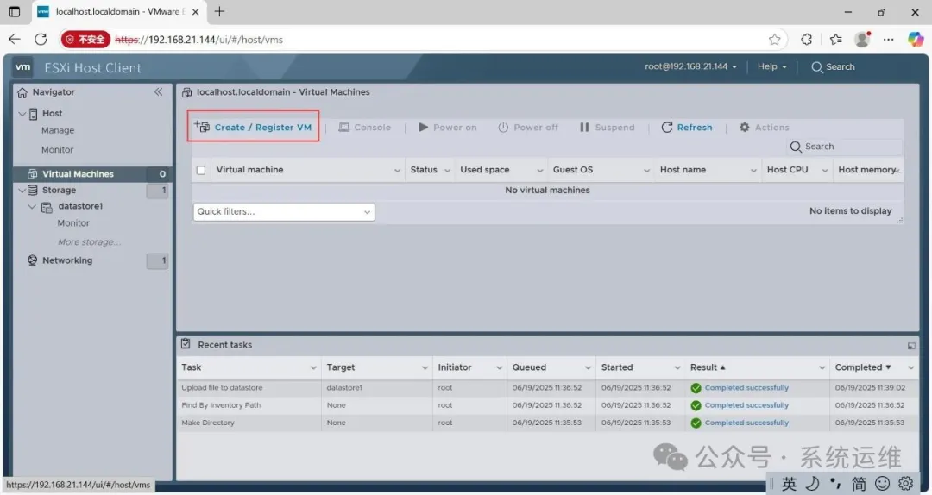932x495 pixels.
Task: Collapse the datastore1 tree node
Action: [x=32, y=206]
